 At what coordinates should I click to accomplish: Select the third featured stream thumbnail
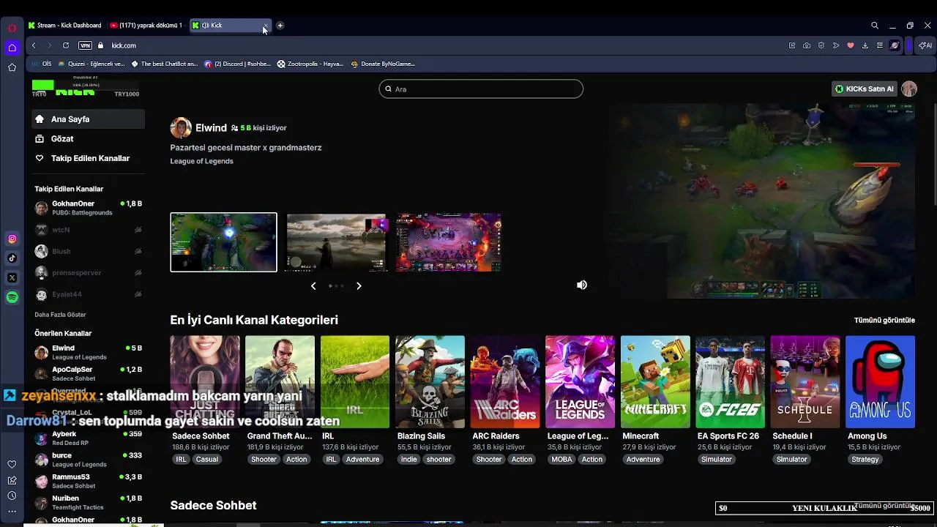coord(448,242)
